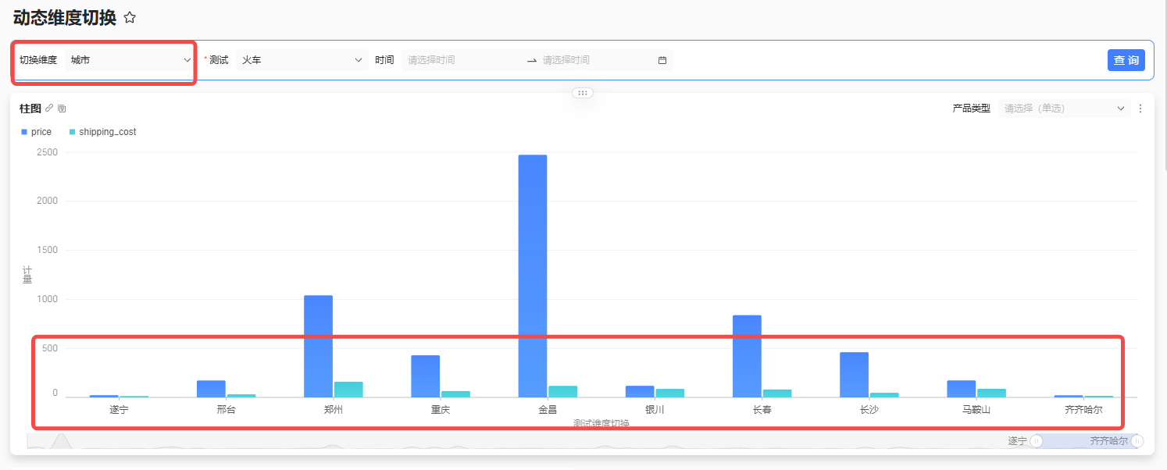Click the tall price bar for 金昌
The width and height of the screenshot is (1167, 470).
(x=533, y=273)
